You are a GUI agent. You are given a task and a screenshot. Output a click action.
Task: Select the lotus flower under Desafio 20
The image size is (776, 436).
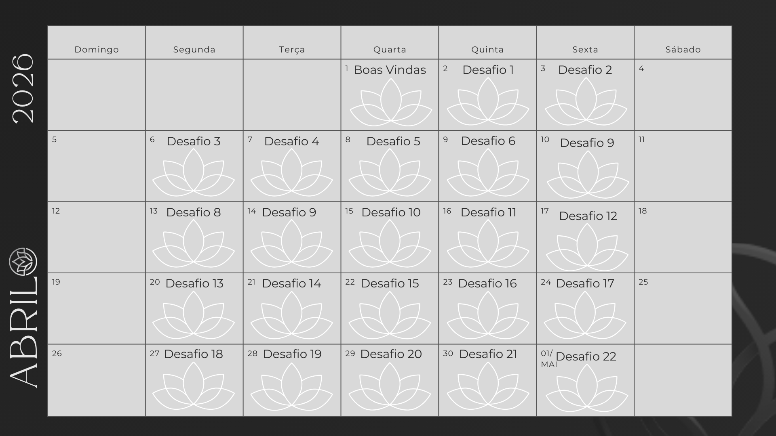(x=390, y=387)
